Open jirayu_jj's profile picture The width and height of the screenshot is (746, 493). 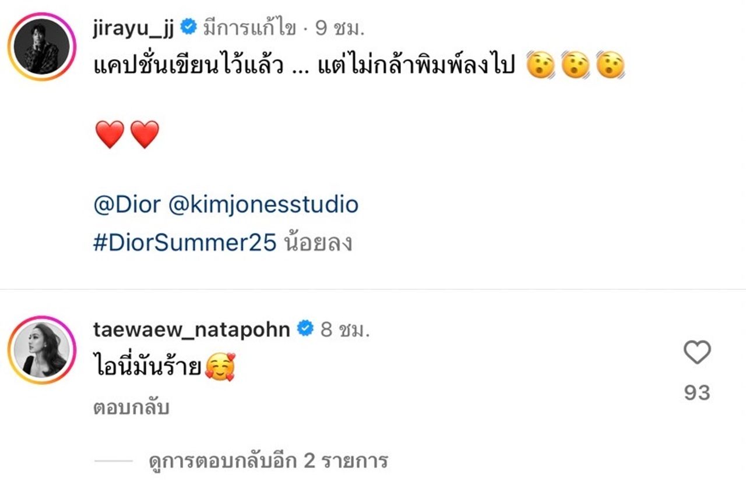(41, 47)
